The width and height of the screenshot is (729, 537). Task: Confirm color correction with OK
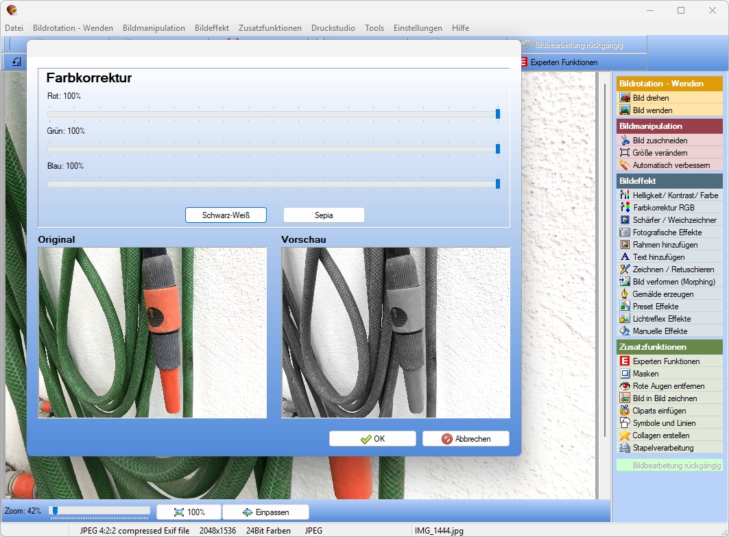(x=373, y=439)
